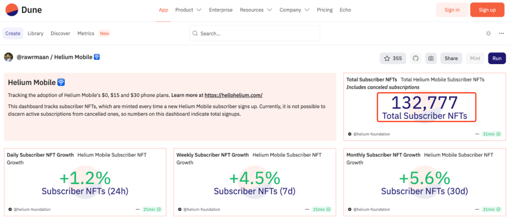Open the Total Subscriber NFTs panel title

click(x=371, y=80)
